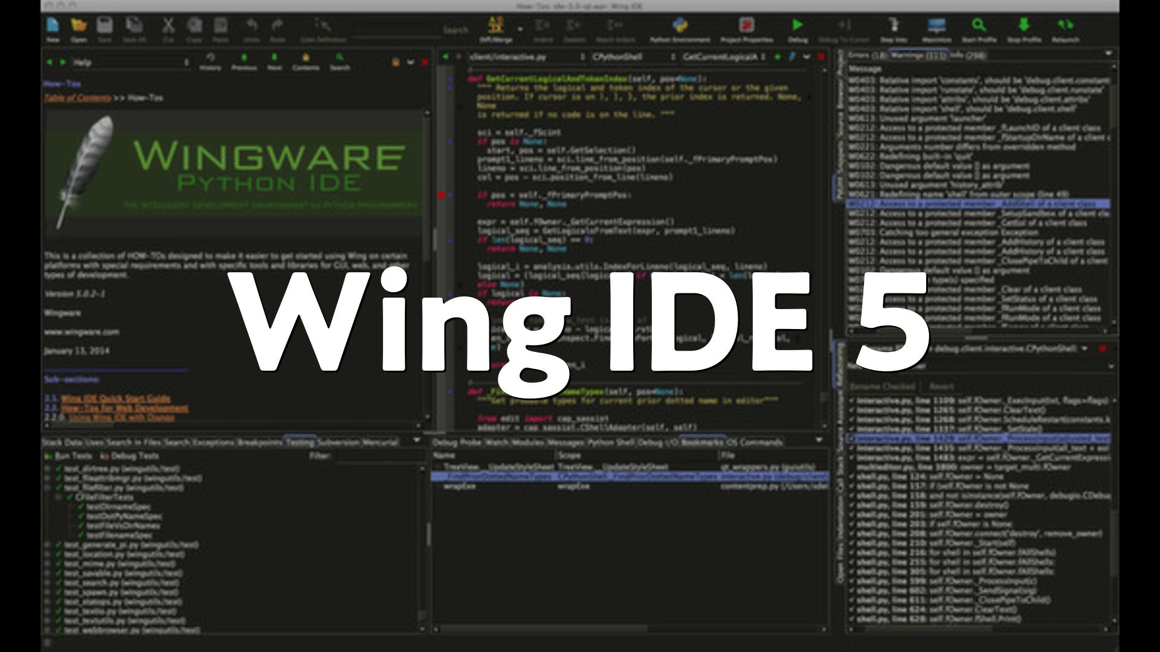Open Project Properties from toolbar

tap(747, 26)
